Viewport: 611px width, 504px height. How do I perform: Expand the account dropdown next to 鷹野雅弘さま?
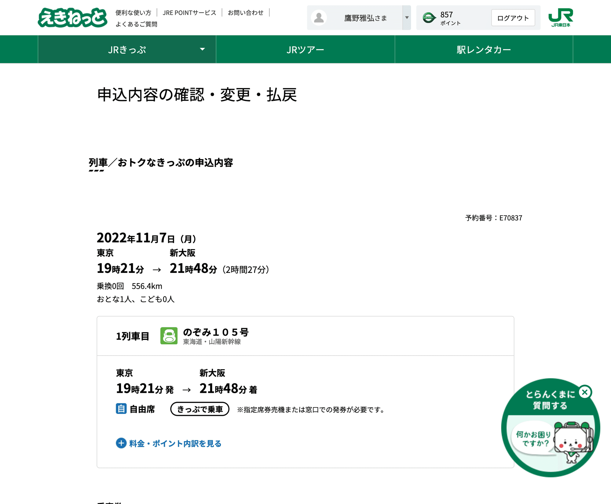[407, 18]
